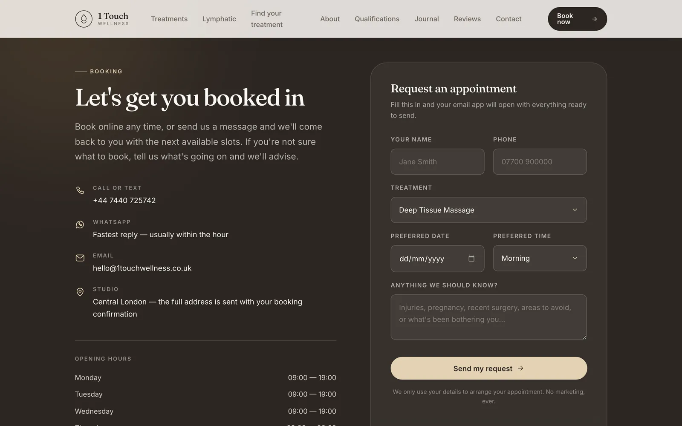Click the envelope icon beside Email

[80, 258]
